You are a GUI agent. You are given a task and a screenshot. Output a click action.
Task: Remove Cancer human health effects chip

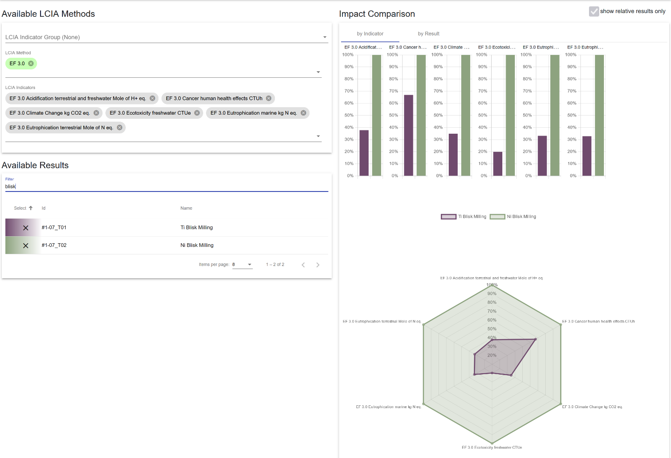[268, 98]
